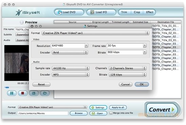
Task: Open the Effect tool
Action: [x=150, y=12]
